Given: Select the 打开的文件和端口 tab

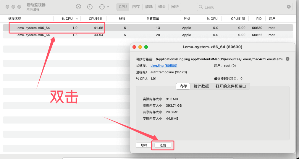Looking at the screenshot, I should tap(231, 86).
